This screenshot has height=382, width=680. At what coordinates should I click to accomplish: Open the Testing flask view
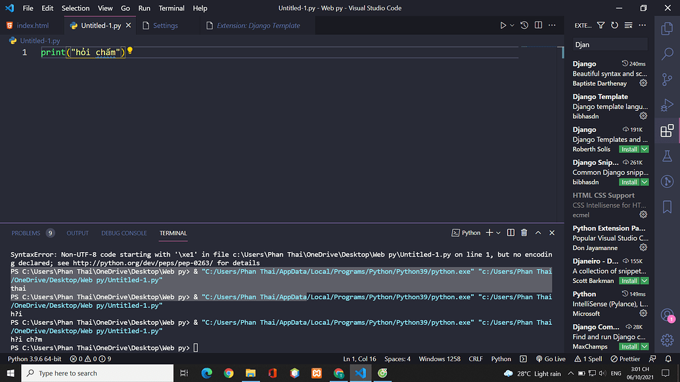667,156
